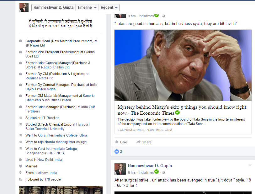
Task: Click the temple photo thumbnail below the intro
Action: [61, 190]
